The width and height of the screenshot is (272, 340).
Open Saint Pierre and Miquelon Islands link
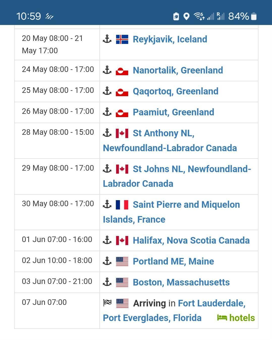[x=171, y=212]
